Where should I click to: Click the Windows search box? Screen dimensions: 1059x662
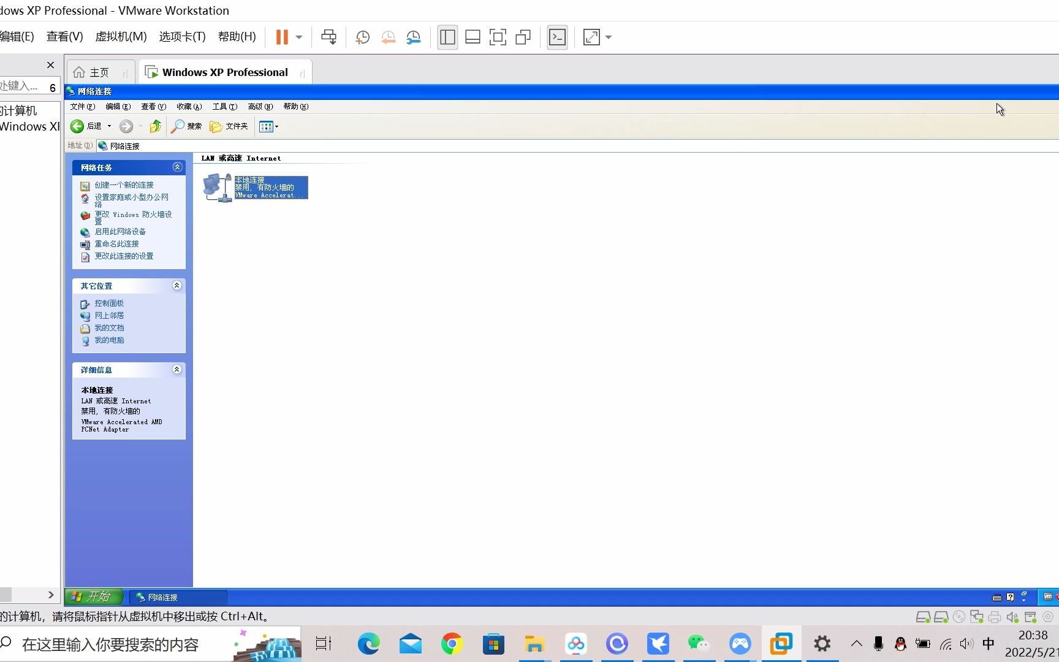(x=150, y=644)
